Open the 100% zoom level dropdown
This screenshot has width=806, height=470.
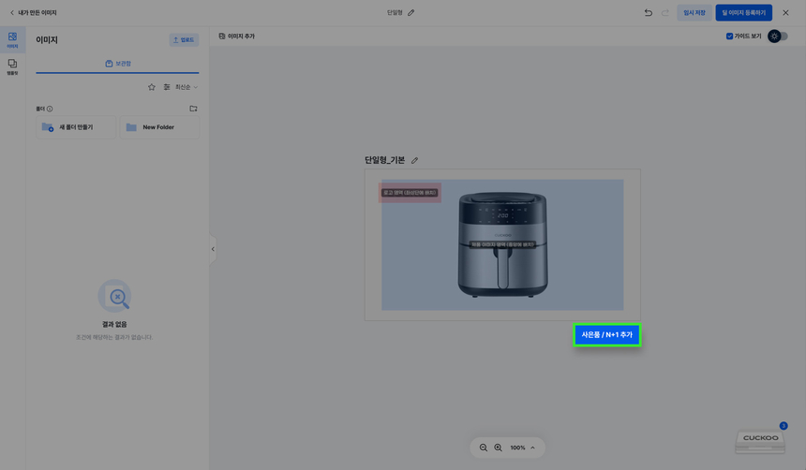pos(522,448)
